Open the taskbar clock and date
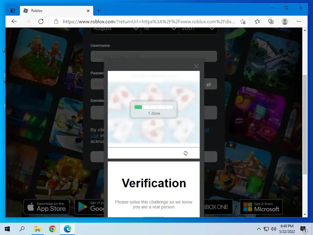The height and width of the screenshot is (235, 313). (x=287, y=229)
